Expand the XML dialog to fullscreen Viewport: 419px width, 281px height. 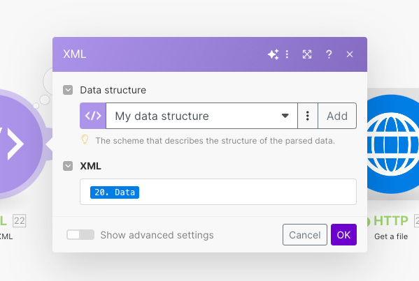coord(307,54)
